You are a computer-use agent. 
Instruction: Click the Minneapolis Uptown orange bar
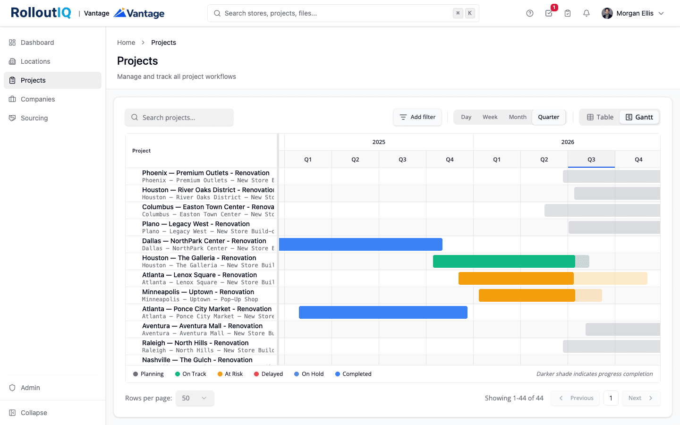click(527, 295)
